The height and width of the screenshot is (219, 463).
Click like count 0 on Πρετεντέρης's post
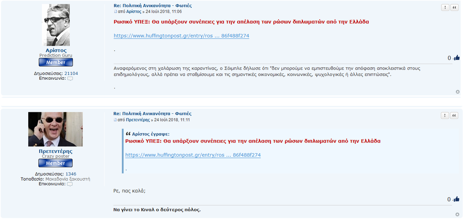click(x=449, y=199)
